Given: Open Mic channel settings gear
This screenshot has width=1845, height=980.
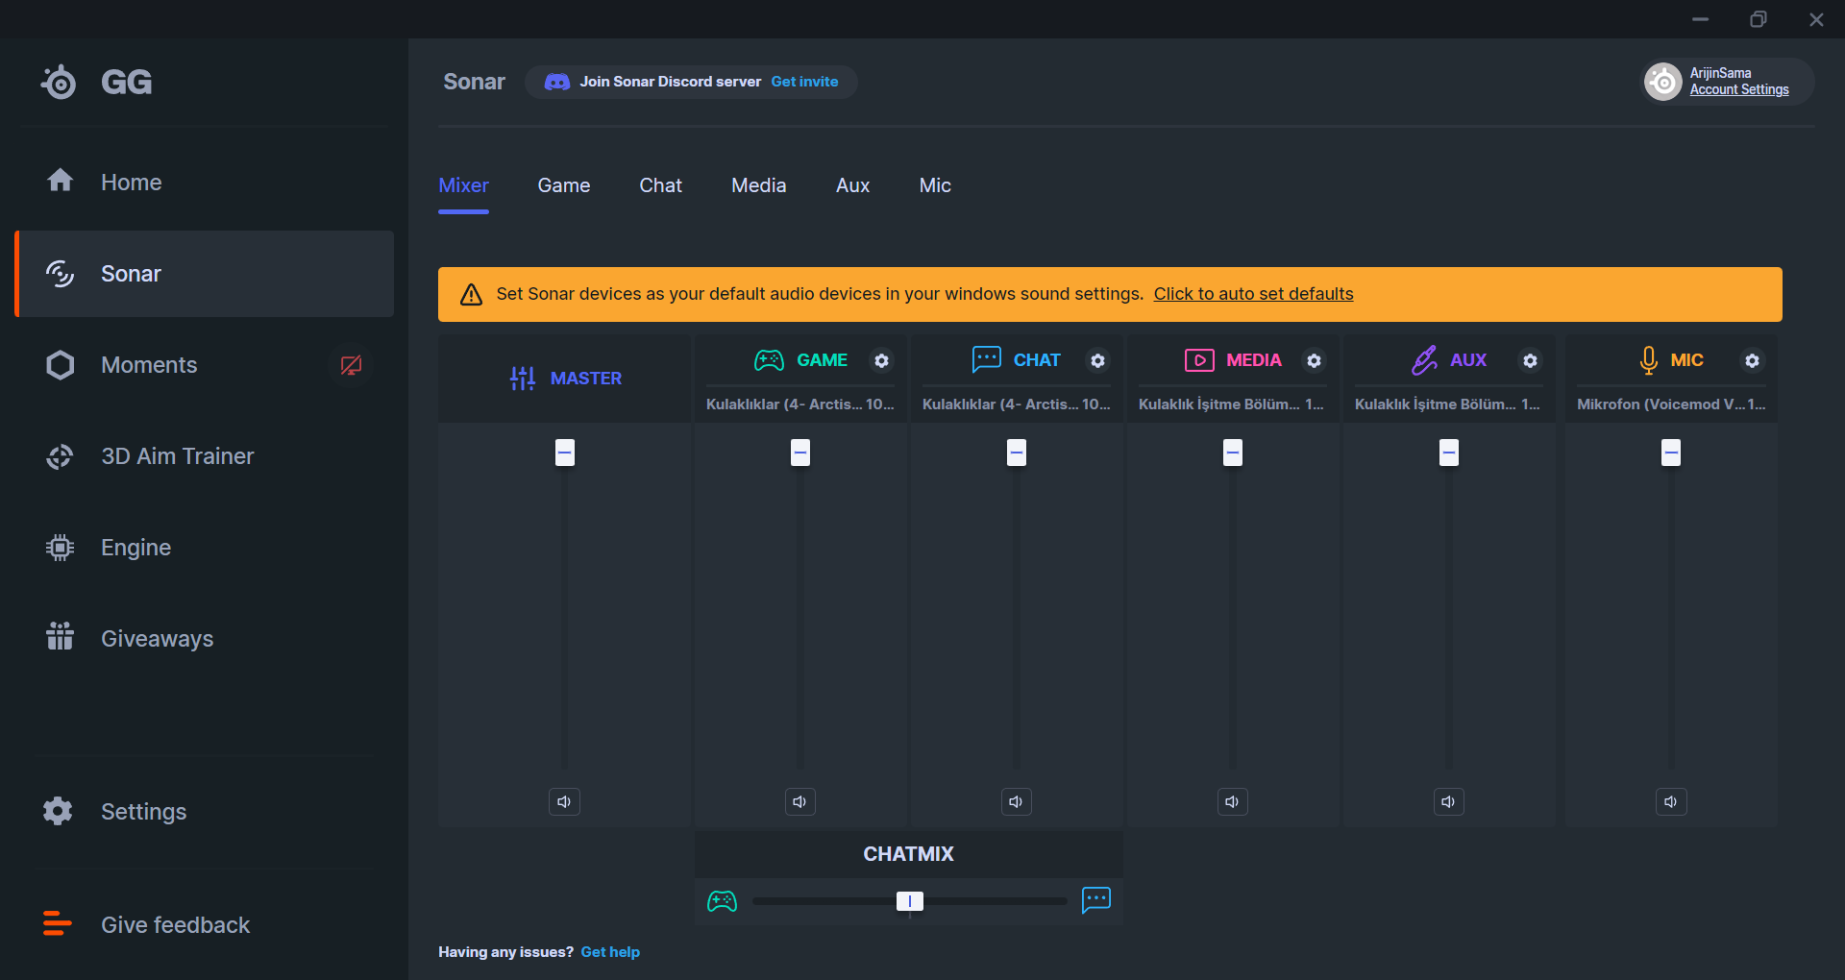Looking at the screenshot, I should click(1752, 360).
